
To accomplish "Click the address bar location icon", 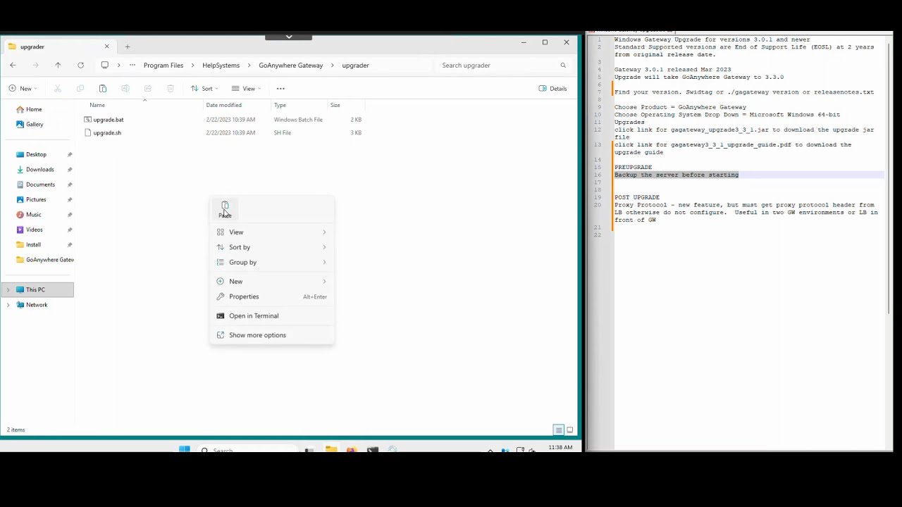I will pos(104,65).
